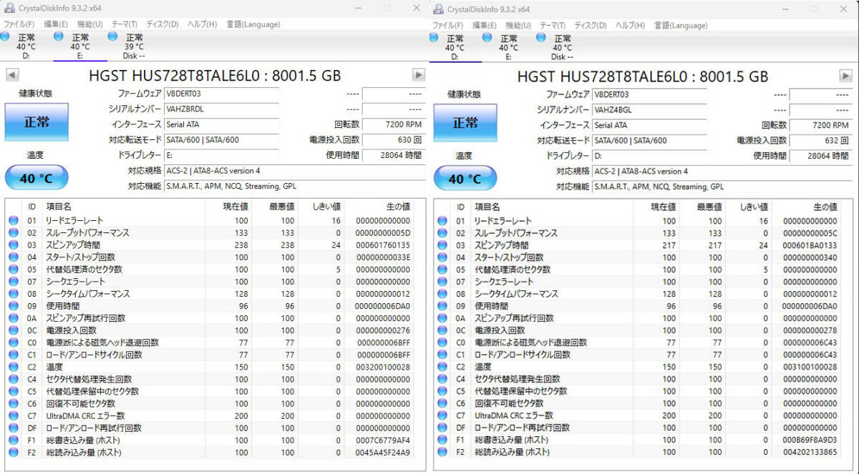
Task: Click the status circle beside row 03 スピンアップ時間 in the left window
Action: point(13,245)
